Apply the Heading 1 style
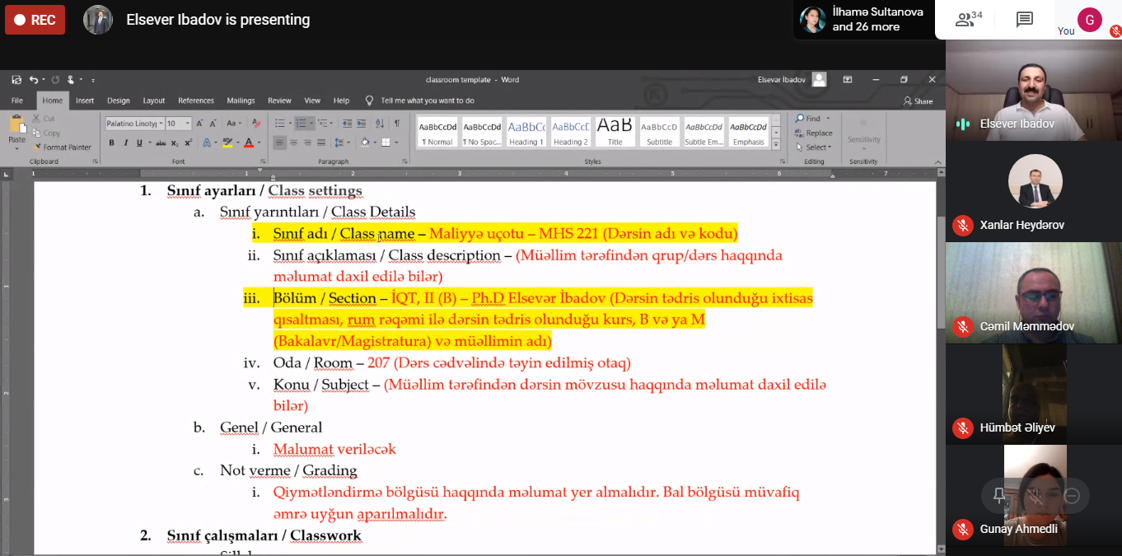The image size is (1122, 556). click(x=526, y=132)
